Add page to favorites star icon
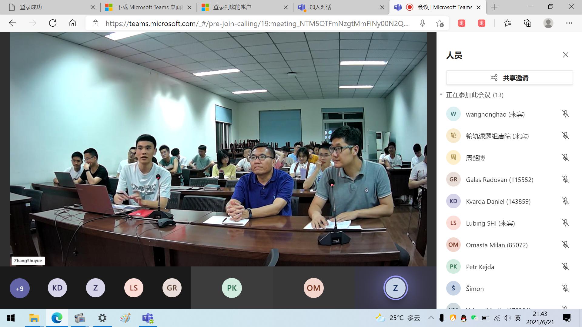The image size is (582, 327). pos(440,23)
